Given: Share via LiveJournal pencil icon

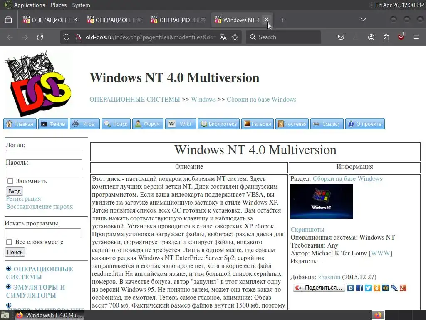Looking at the screenshot, I should [x=394, y=288].
